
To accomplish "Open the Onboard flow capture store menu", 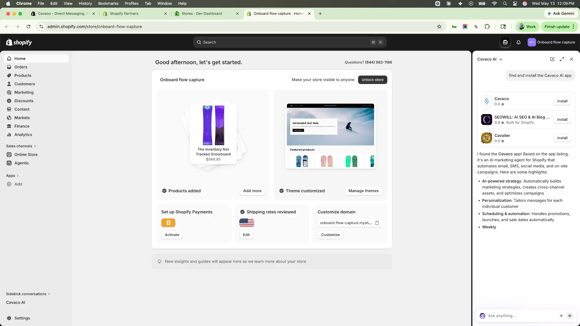I will point(551,42).
